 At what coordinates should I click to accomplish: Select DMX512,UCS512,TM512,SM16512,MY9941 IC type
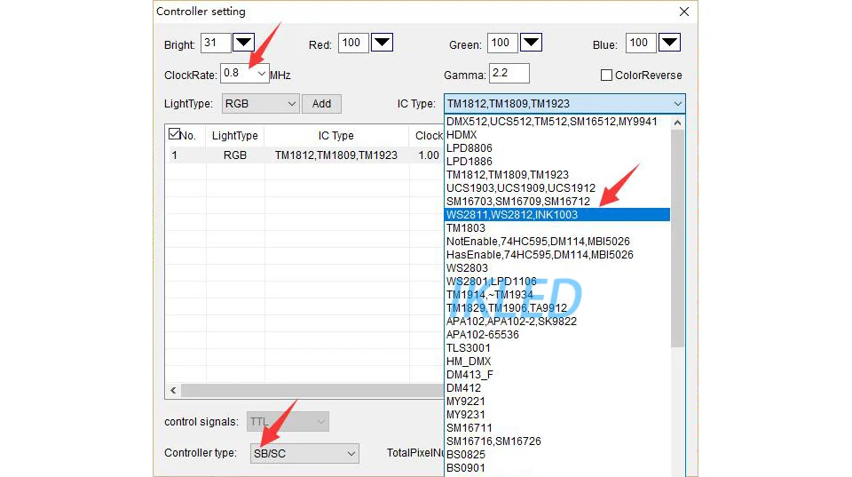557,122
